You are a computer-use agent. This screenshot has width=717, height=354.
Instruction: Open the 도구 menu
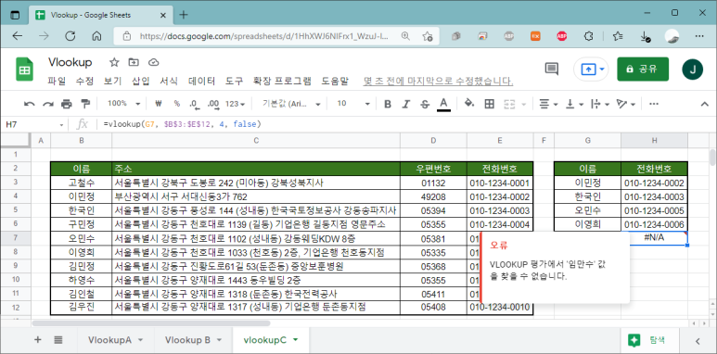click(x=234, y=82)
